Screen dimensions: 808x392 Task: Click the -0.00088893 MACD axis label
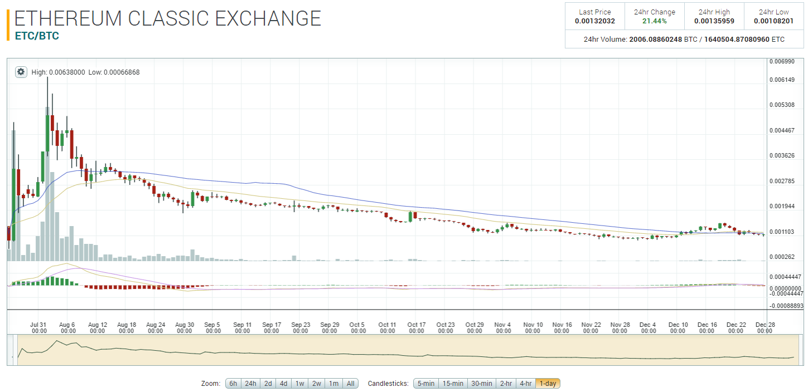click(x=786, y=306)
